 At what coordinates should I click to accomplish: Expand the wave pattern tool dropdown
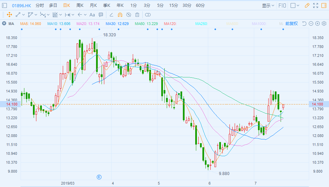[48, 15]
